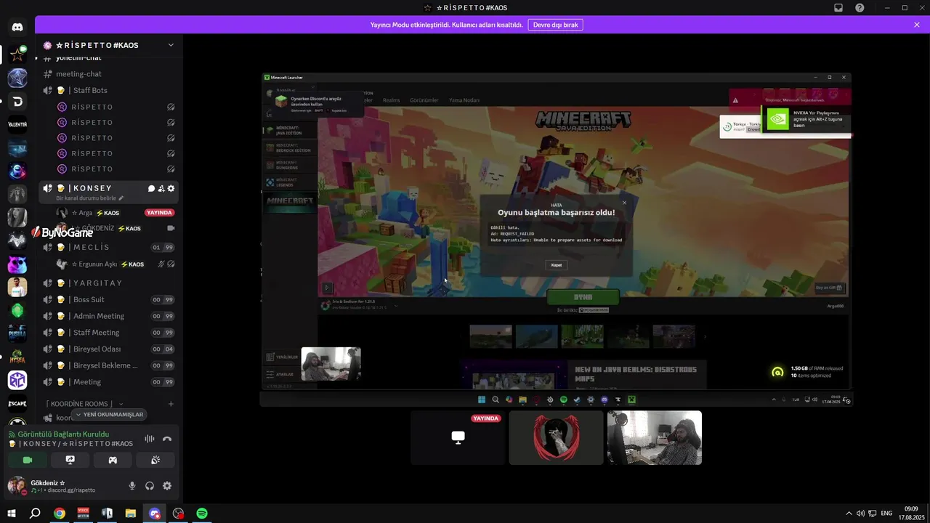The width and height of the screenshot is (930, 523).
Task: Join the Bireysel Bekleme voice channel
Action: (x=109, y=365)
